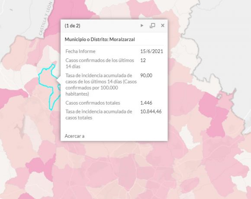This screenshot has width=251, height=199.
Task: Close the Moralzarzal popup
Action: click(163, 26)
